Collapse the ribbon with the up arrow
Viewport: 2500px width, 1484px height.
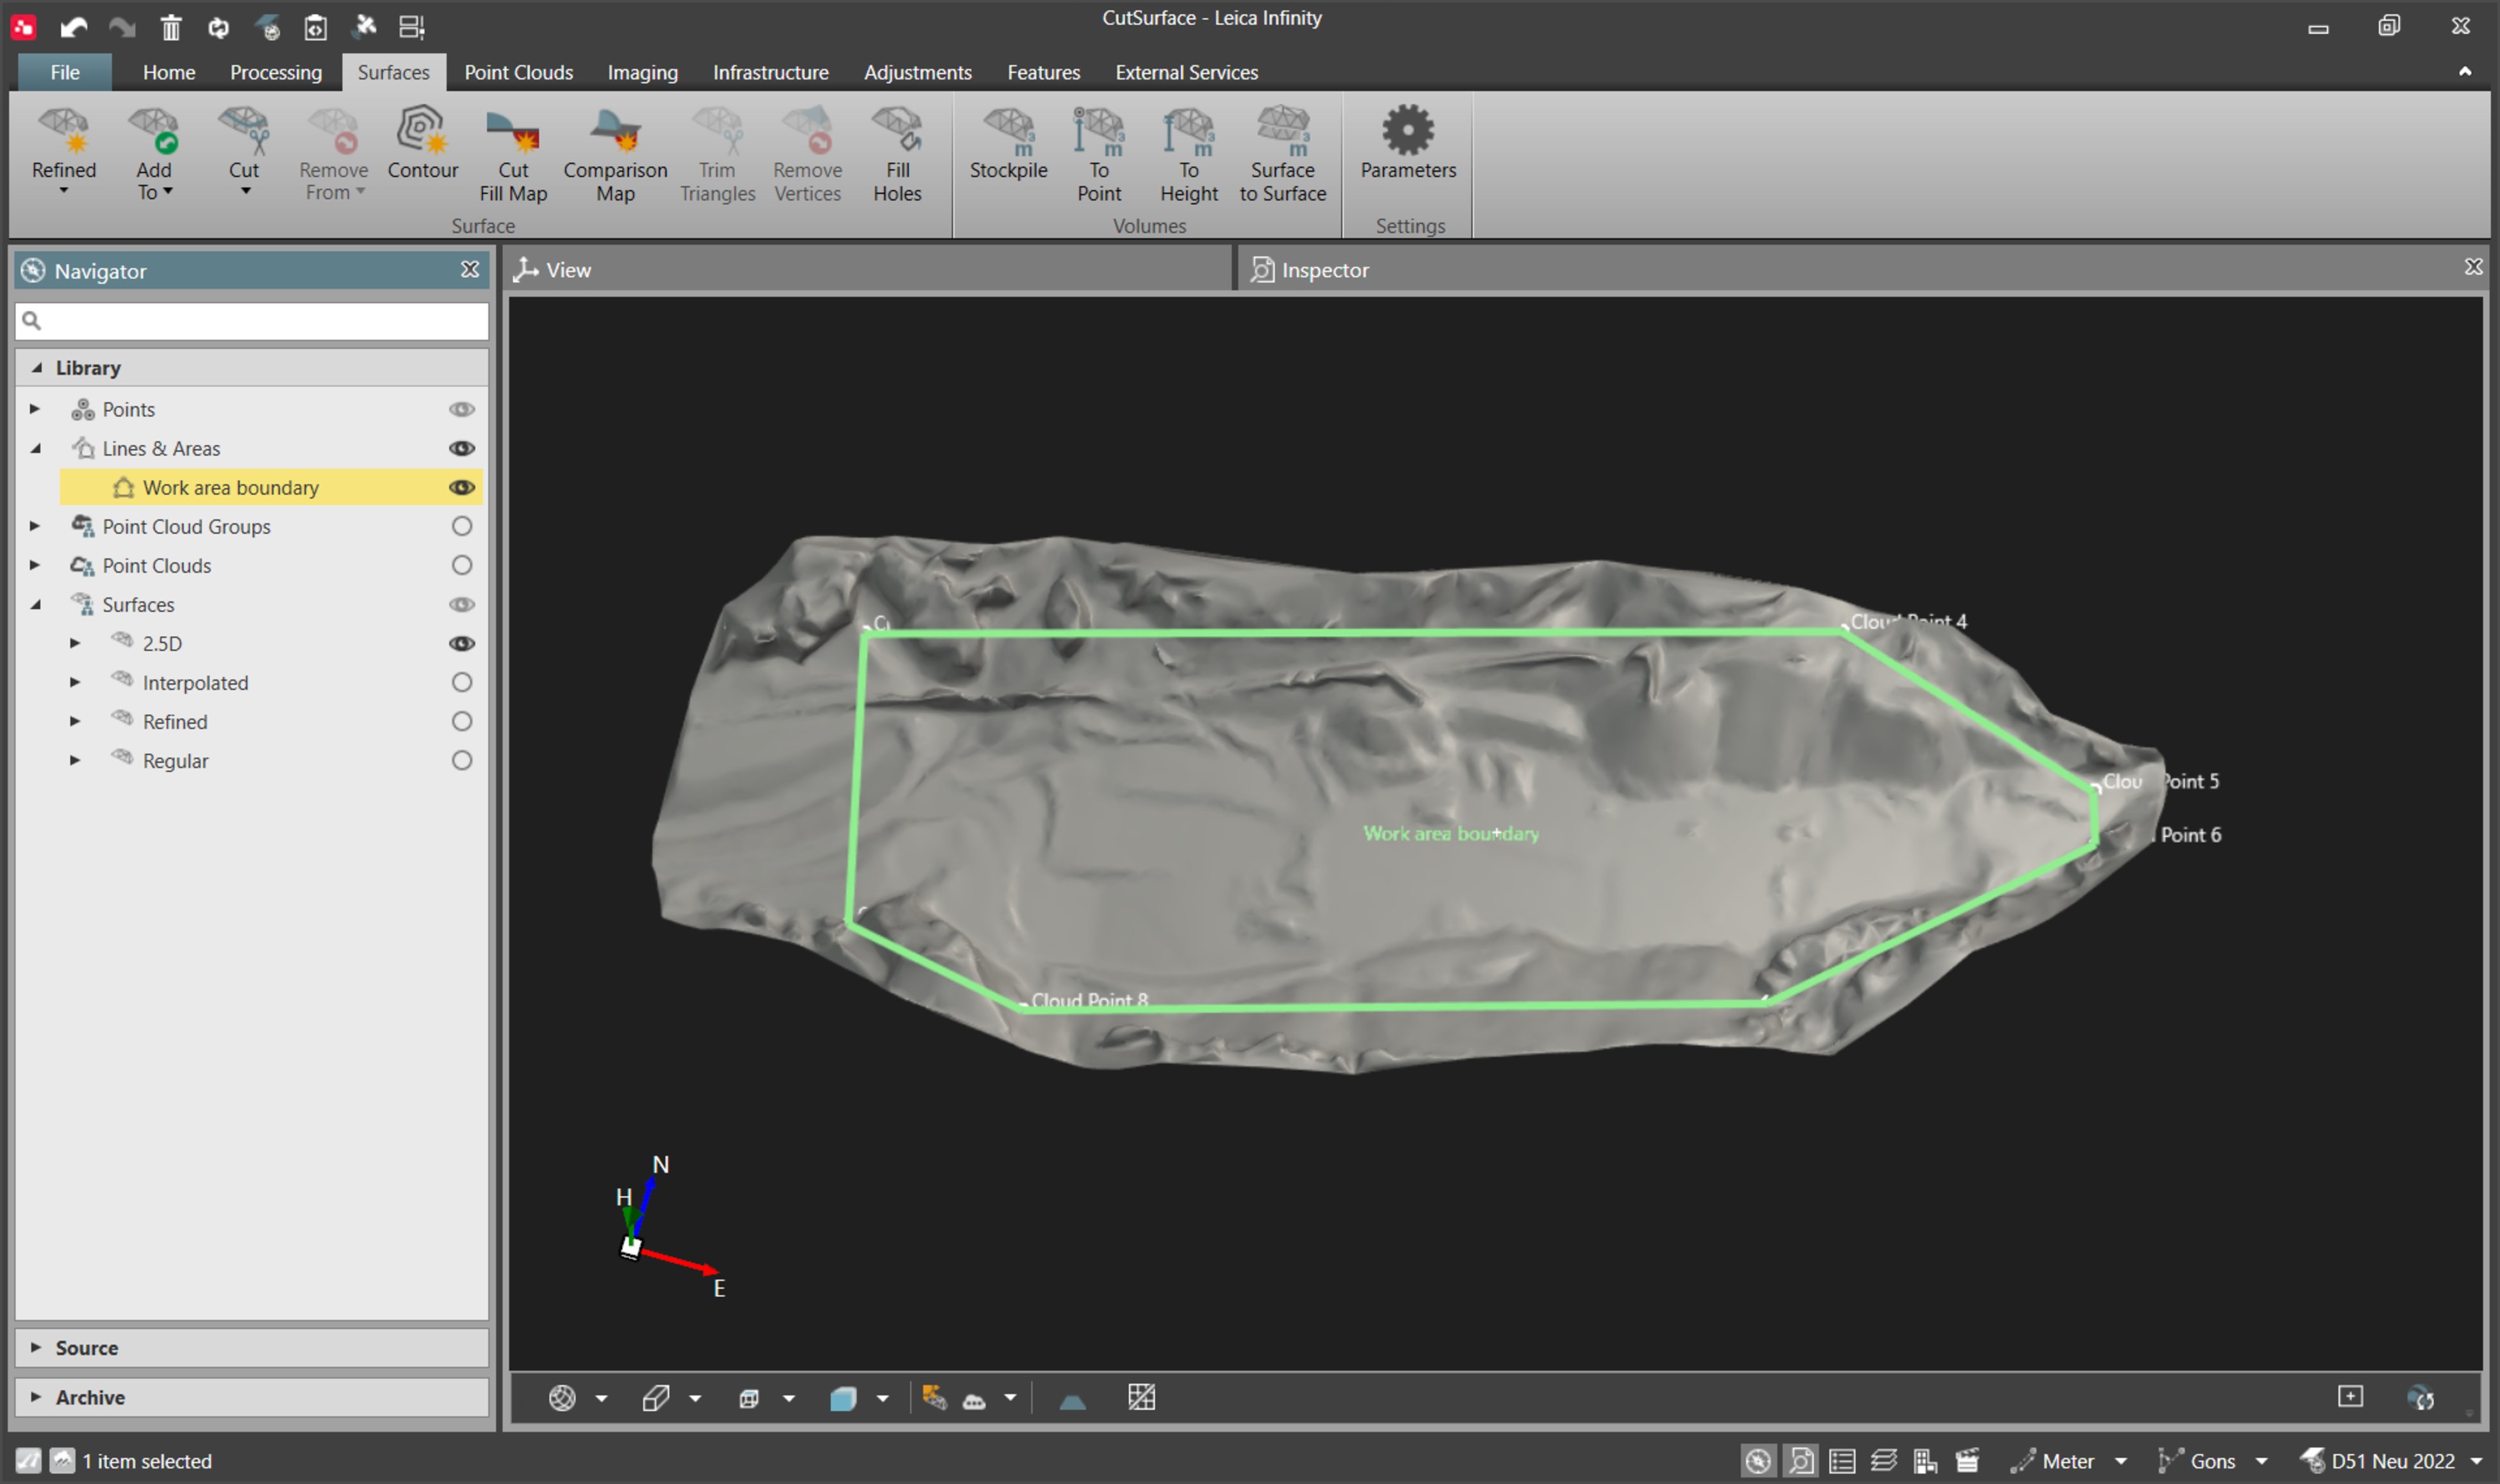(2465, 72)
